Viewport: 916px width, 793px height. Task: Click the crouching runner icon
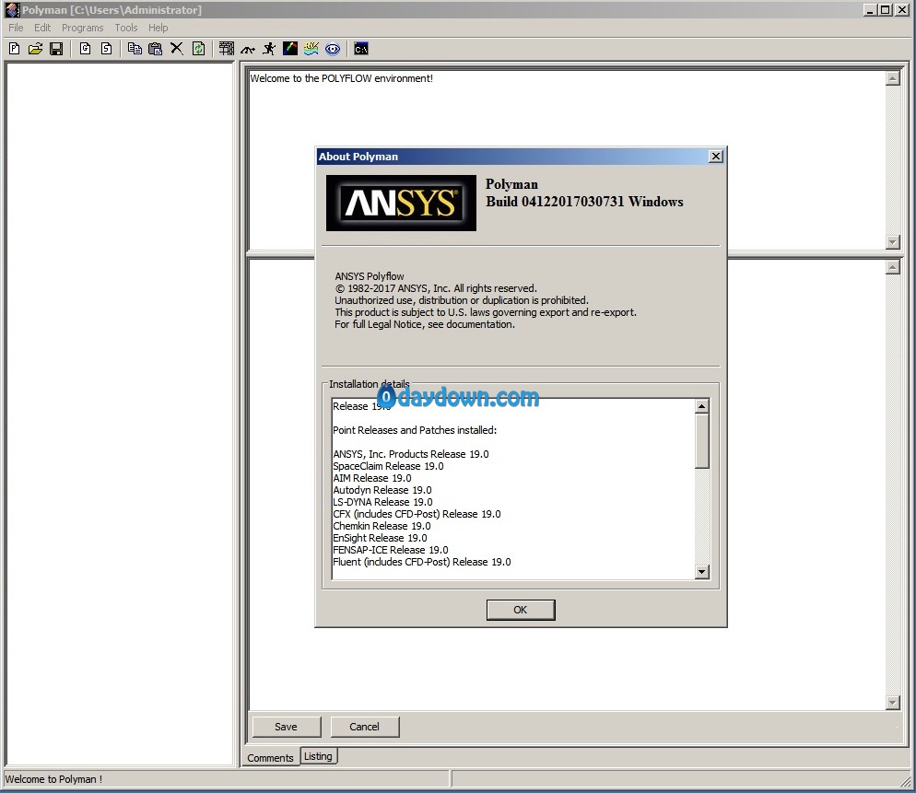(x=248, y=49)
